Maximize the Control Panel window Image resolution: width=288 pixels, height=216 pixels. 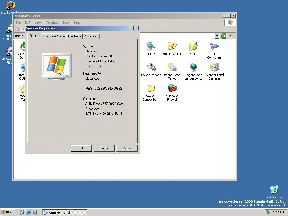228,16
